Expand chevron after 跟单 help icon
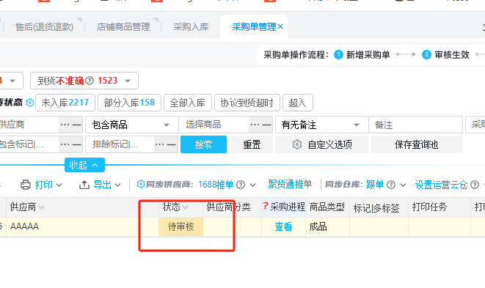 (403, 185)
